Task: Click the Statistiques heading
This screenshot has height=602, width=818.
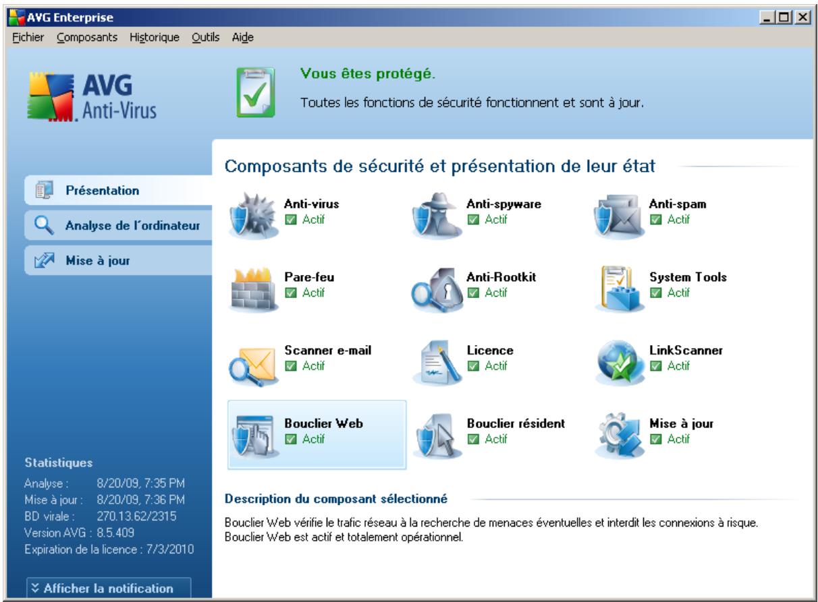Action: (x=58, y=462)
